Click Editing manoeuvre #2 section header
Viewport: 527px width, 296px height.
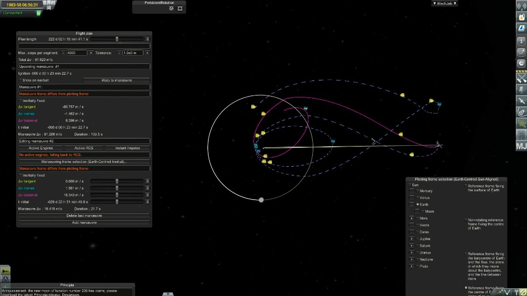tap(84, 141)
